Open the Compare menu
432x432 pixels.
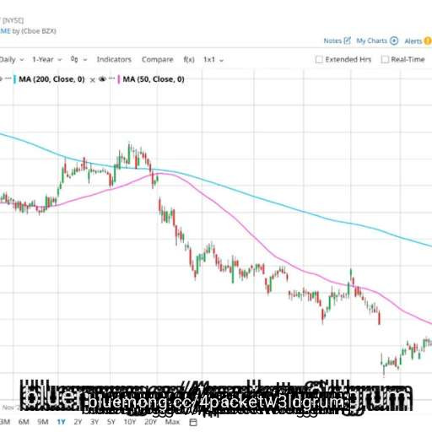pos(157,59)
